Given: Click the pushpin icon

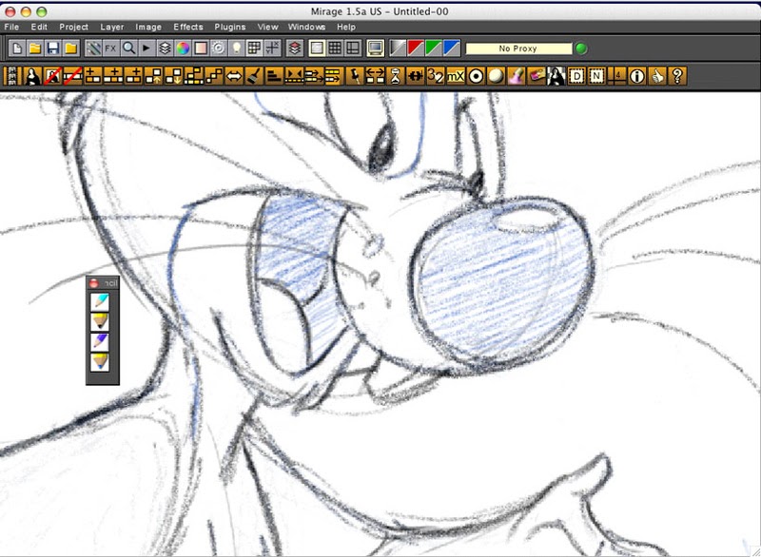Looking at the screenshot, I should pyautogui.click(x=355, y=76).
